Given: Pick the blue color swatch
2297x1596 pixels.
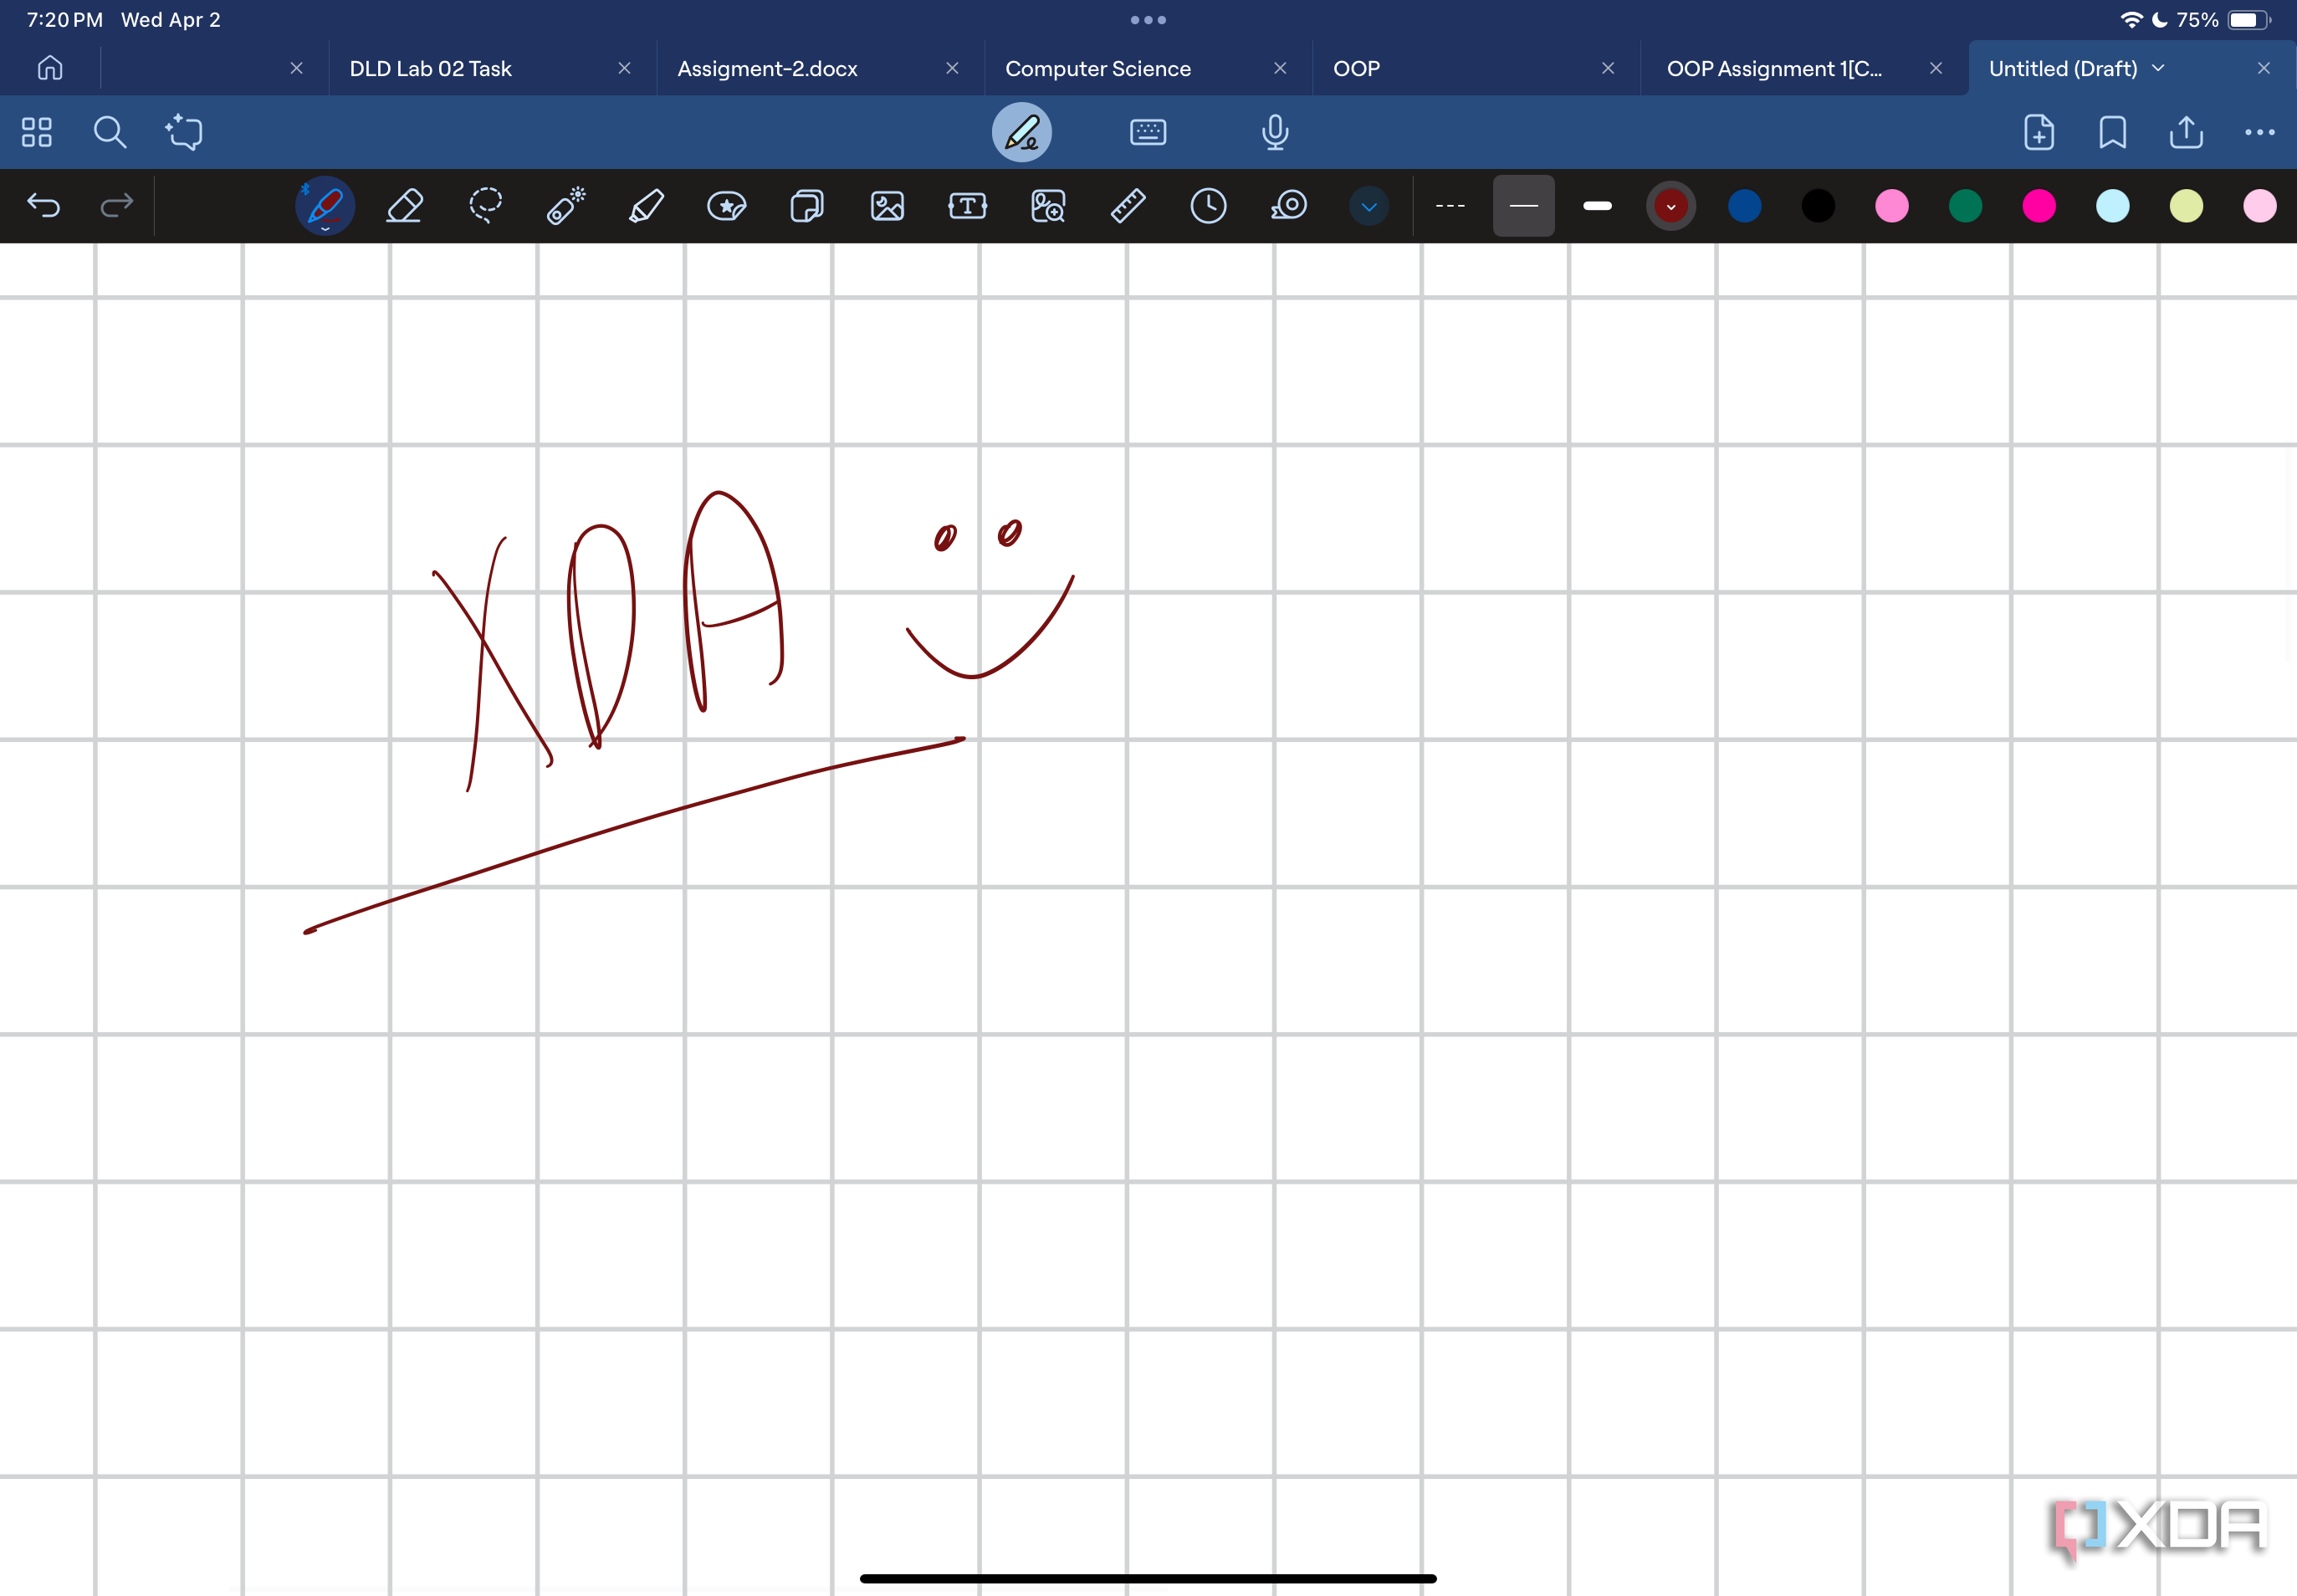Looking at the screenshot, I should click(1744, 206).
